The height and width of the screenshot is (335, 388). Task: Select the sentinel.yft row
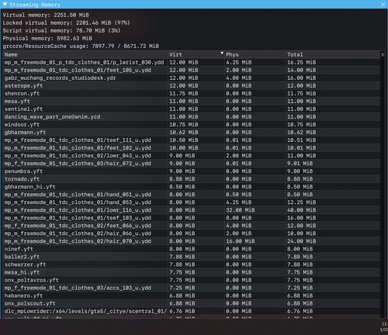pos(192,109)
